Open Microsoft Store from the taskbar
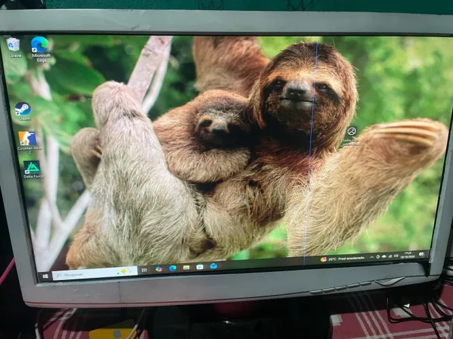The height and width of the screenshot is (339, 453). [200, 266]
